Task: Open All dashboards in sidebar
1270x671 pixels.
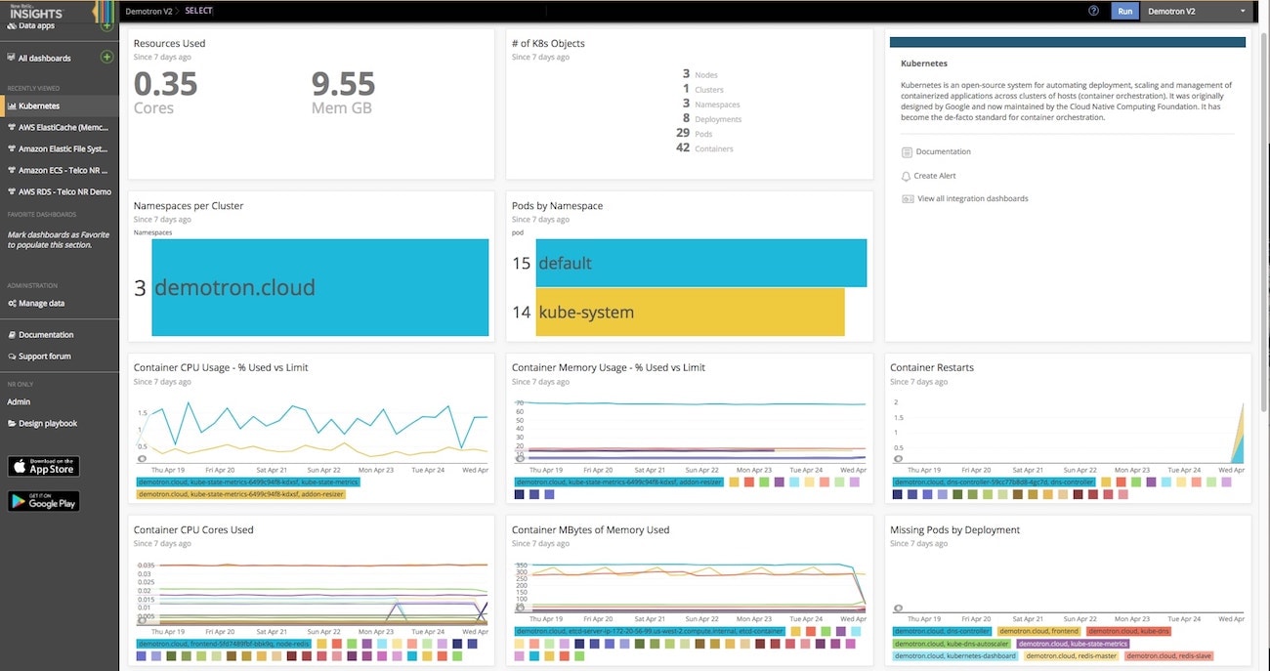Action: click(45, 58)
